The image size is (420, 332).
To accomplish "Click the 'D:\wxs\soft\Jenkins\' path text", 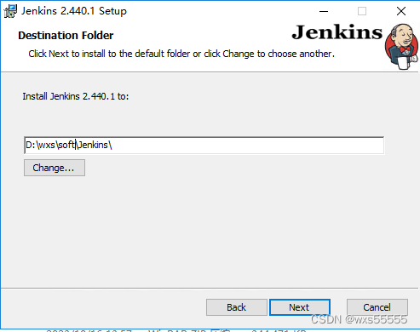I will pos(69,145).
